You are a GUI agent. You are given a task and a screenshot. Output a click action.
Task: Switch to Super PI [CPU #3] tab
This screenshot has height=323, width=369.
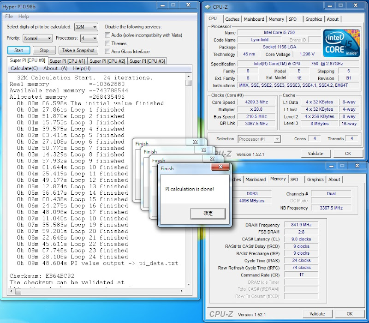[147, 61]
